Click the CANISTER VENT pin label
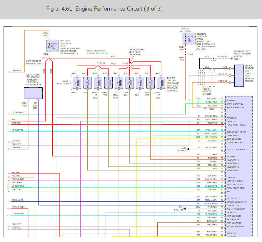This screenshot has height=242, width=262. pos(235,142)
